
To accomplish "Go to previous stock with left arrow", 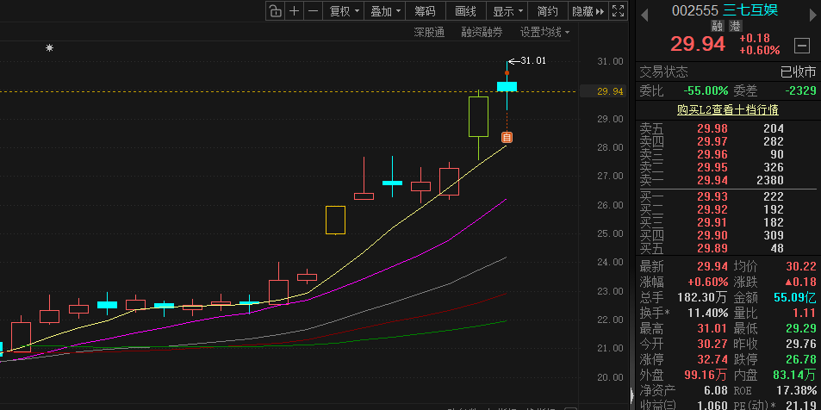I will click(x=644, y=12).
